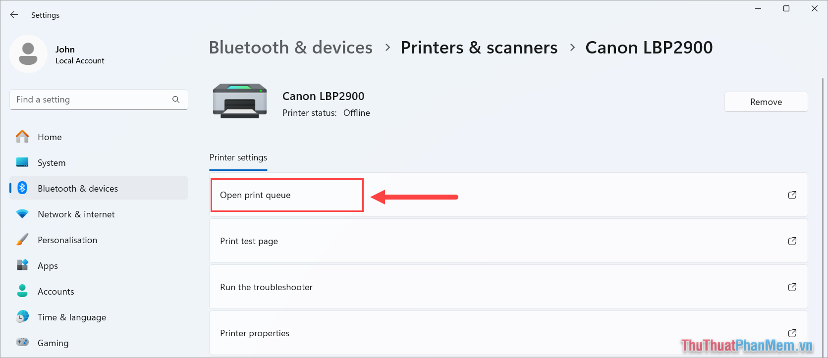This screenshot has height=358, width=828.
Task: Print test page
Action: (508, 241)
